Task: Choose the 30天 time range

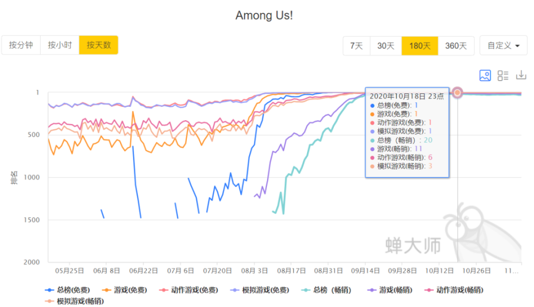Action: pyautogui.click(x=385, y=46)
